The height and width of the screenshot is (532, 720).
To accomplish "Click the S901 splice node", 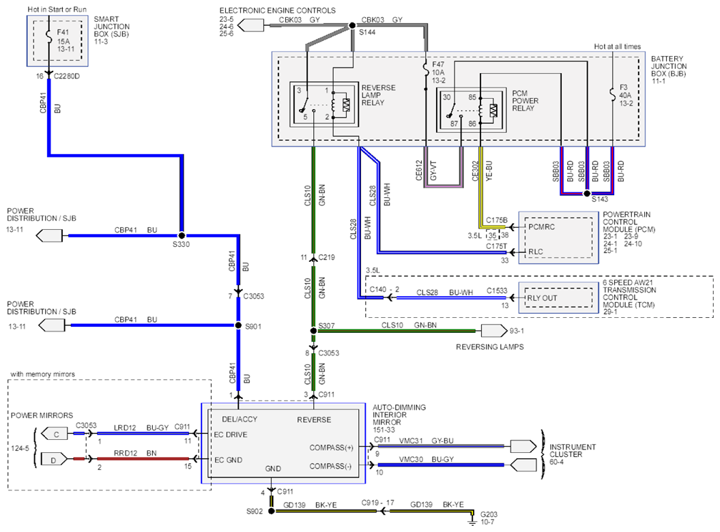I will [238, 325].
